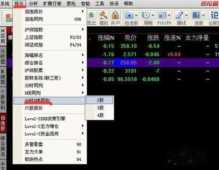The height and width of the screenshot is (170, 219).
Task: Select highlighted 分时K线同列 menu entry
Action: coord(49,101)
